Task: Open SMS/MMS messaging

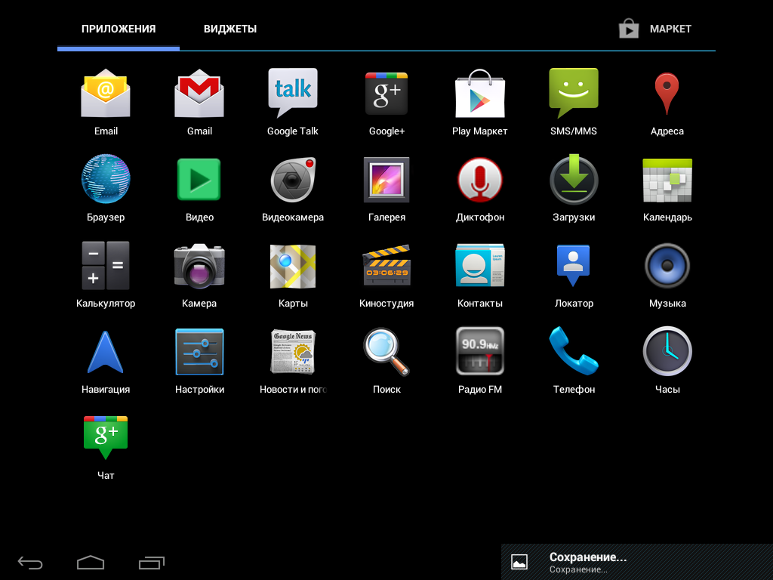Action: (x=574, y=102)
